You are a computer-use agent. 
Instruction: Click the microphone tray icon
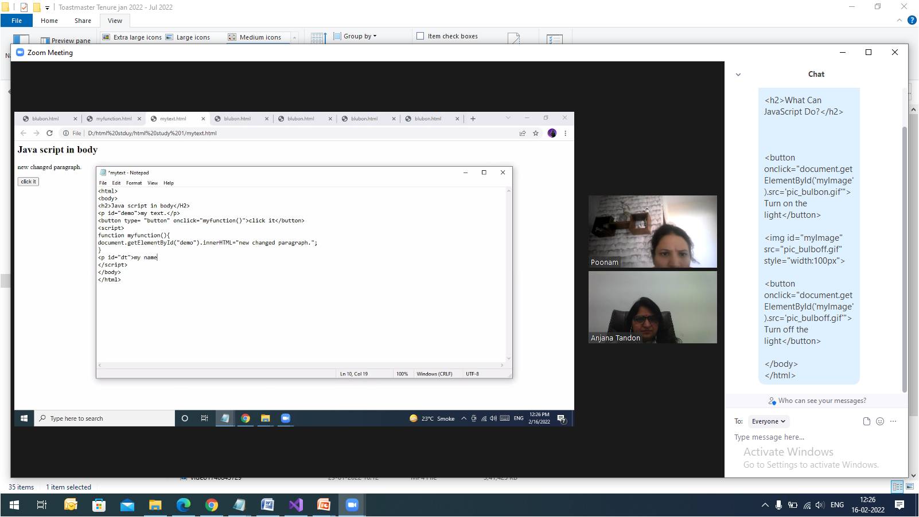pyautogui.click(x=778, y=505)
